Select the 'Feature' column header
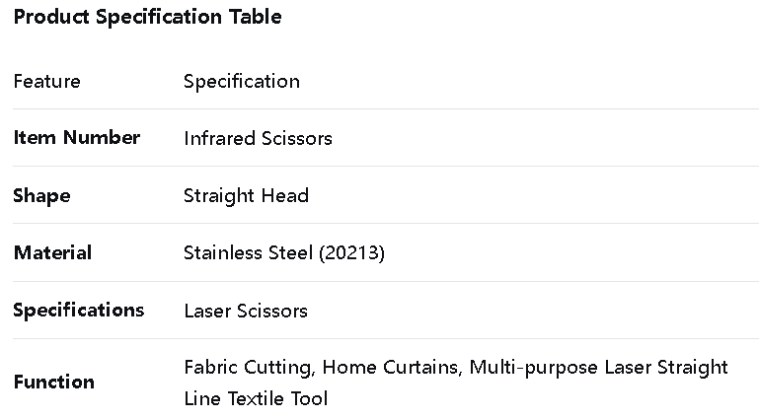 coord(46,81)
